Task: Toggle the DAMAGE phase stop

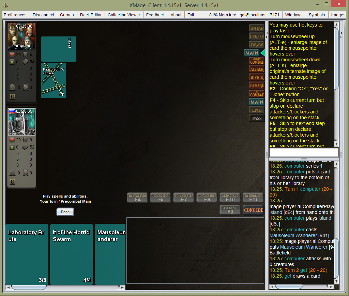Action: [x=257, y=85]
